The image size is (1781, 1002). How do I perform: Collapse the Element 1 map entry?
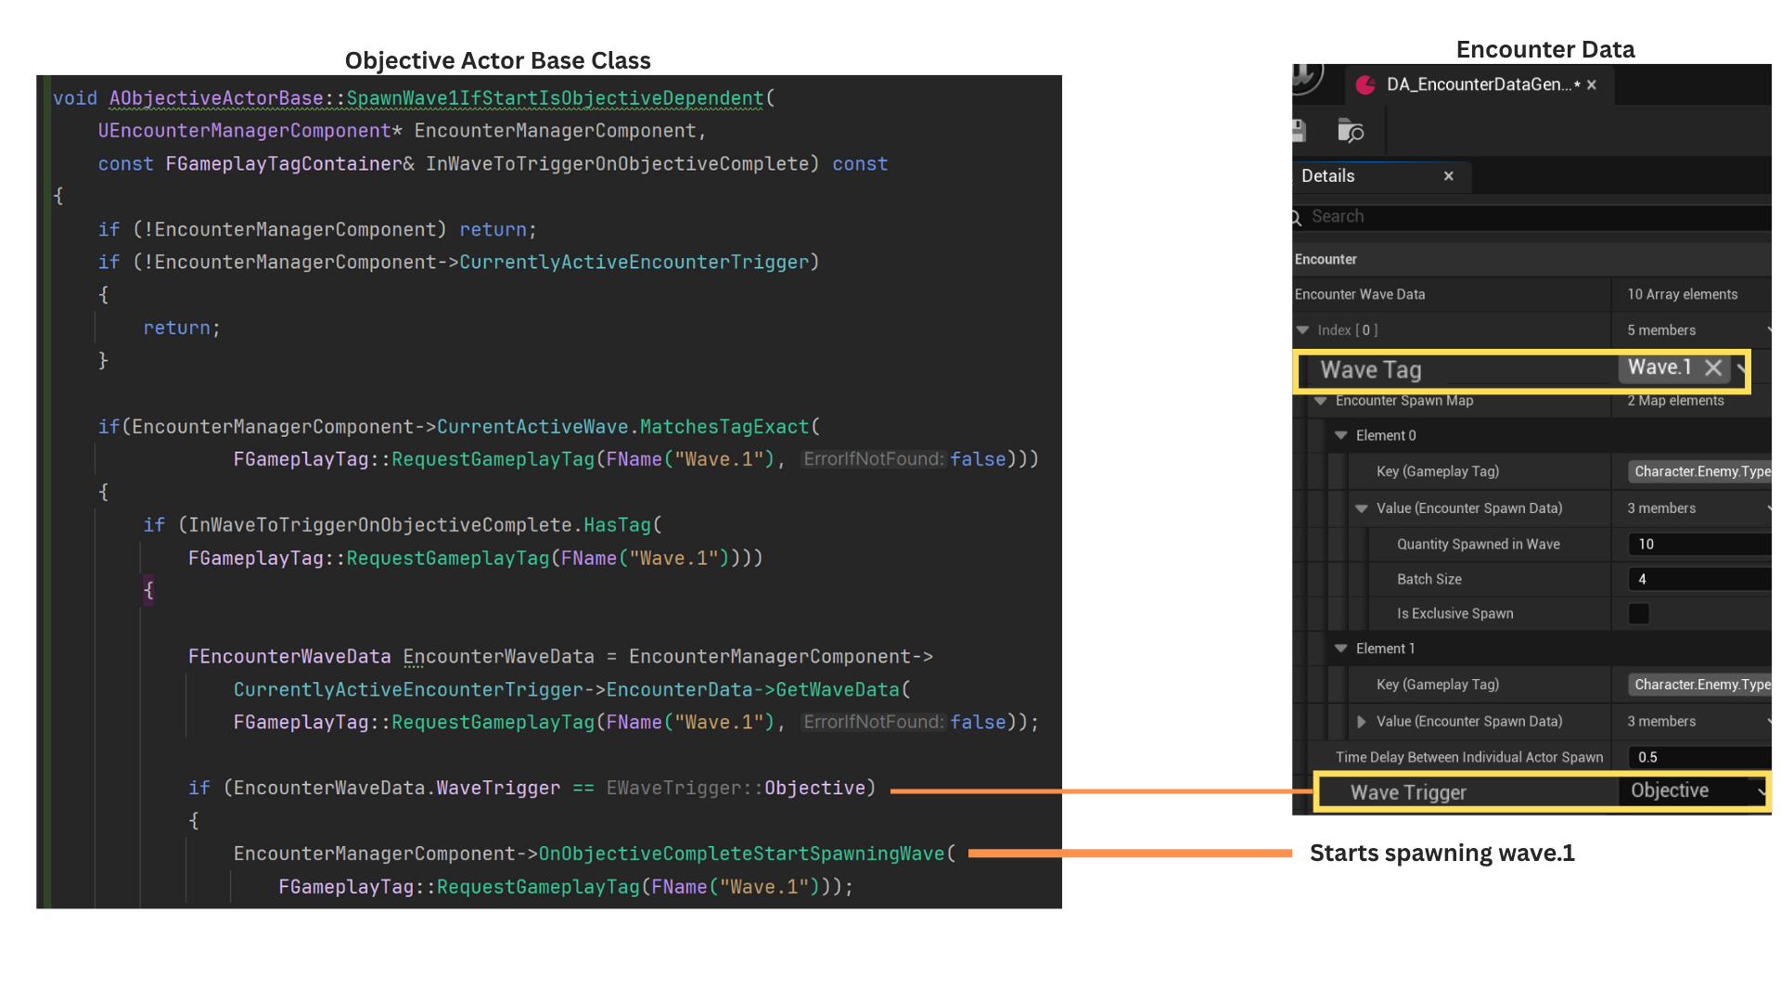[x=1340, y=649]
